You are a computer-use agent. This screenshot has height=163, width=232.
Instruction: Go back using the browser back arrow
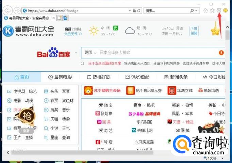coord(7,11)
